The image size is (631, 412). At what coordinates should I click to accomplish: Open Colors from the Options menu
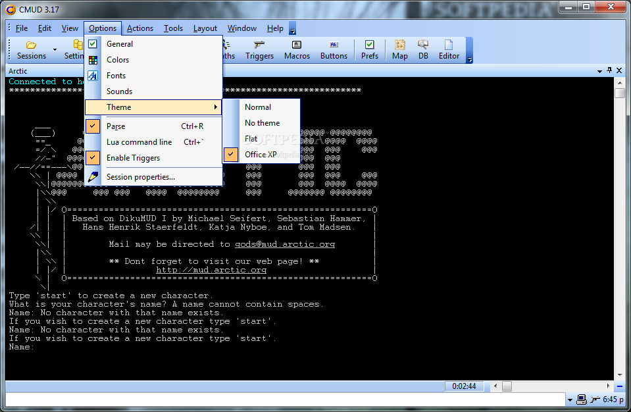[153, 59]
